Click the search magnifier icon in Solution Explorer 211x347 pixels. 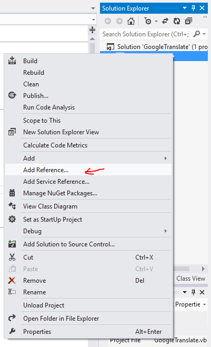tap(196, 34)
